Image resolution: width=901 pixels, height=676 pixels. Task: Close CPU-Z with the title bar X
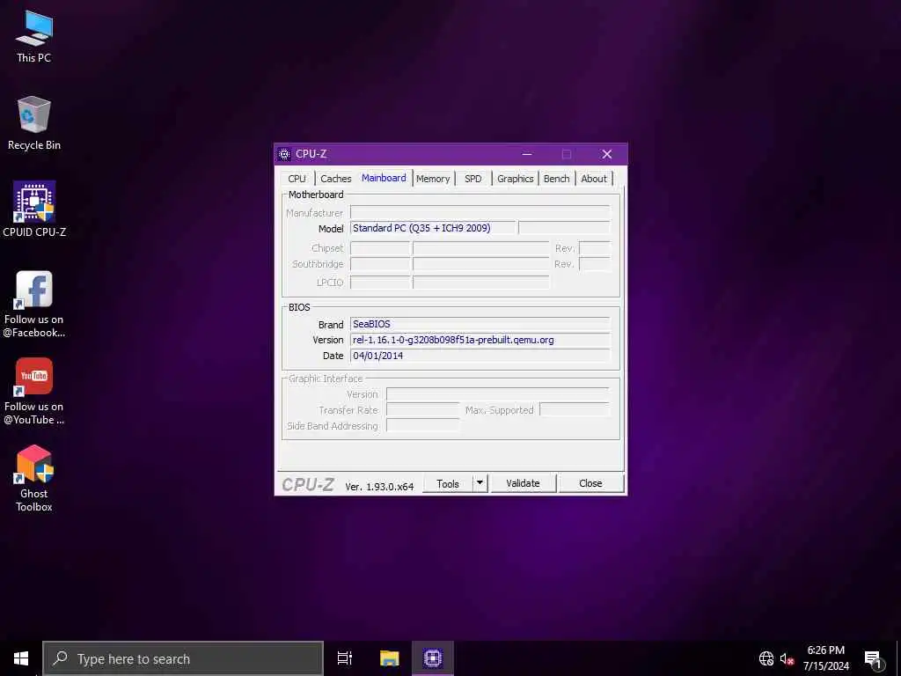pos(607,154)
